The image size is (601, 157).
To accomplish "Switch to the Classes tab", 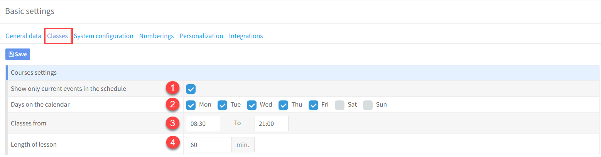I will (x=57, y=36).
